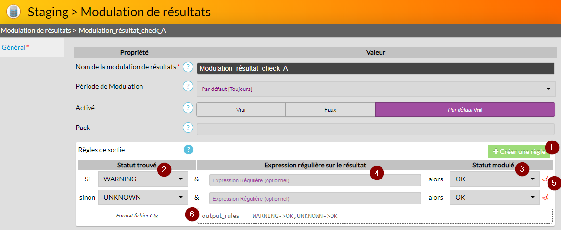
Task: Open help icon next to Activé
Action: [188, 108]
